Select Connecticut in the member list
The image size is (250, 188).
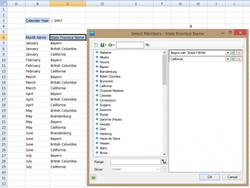click(x=107, y=100)
